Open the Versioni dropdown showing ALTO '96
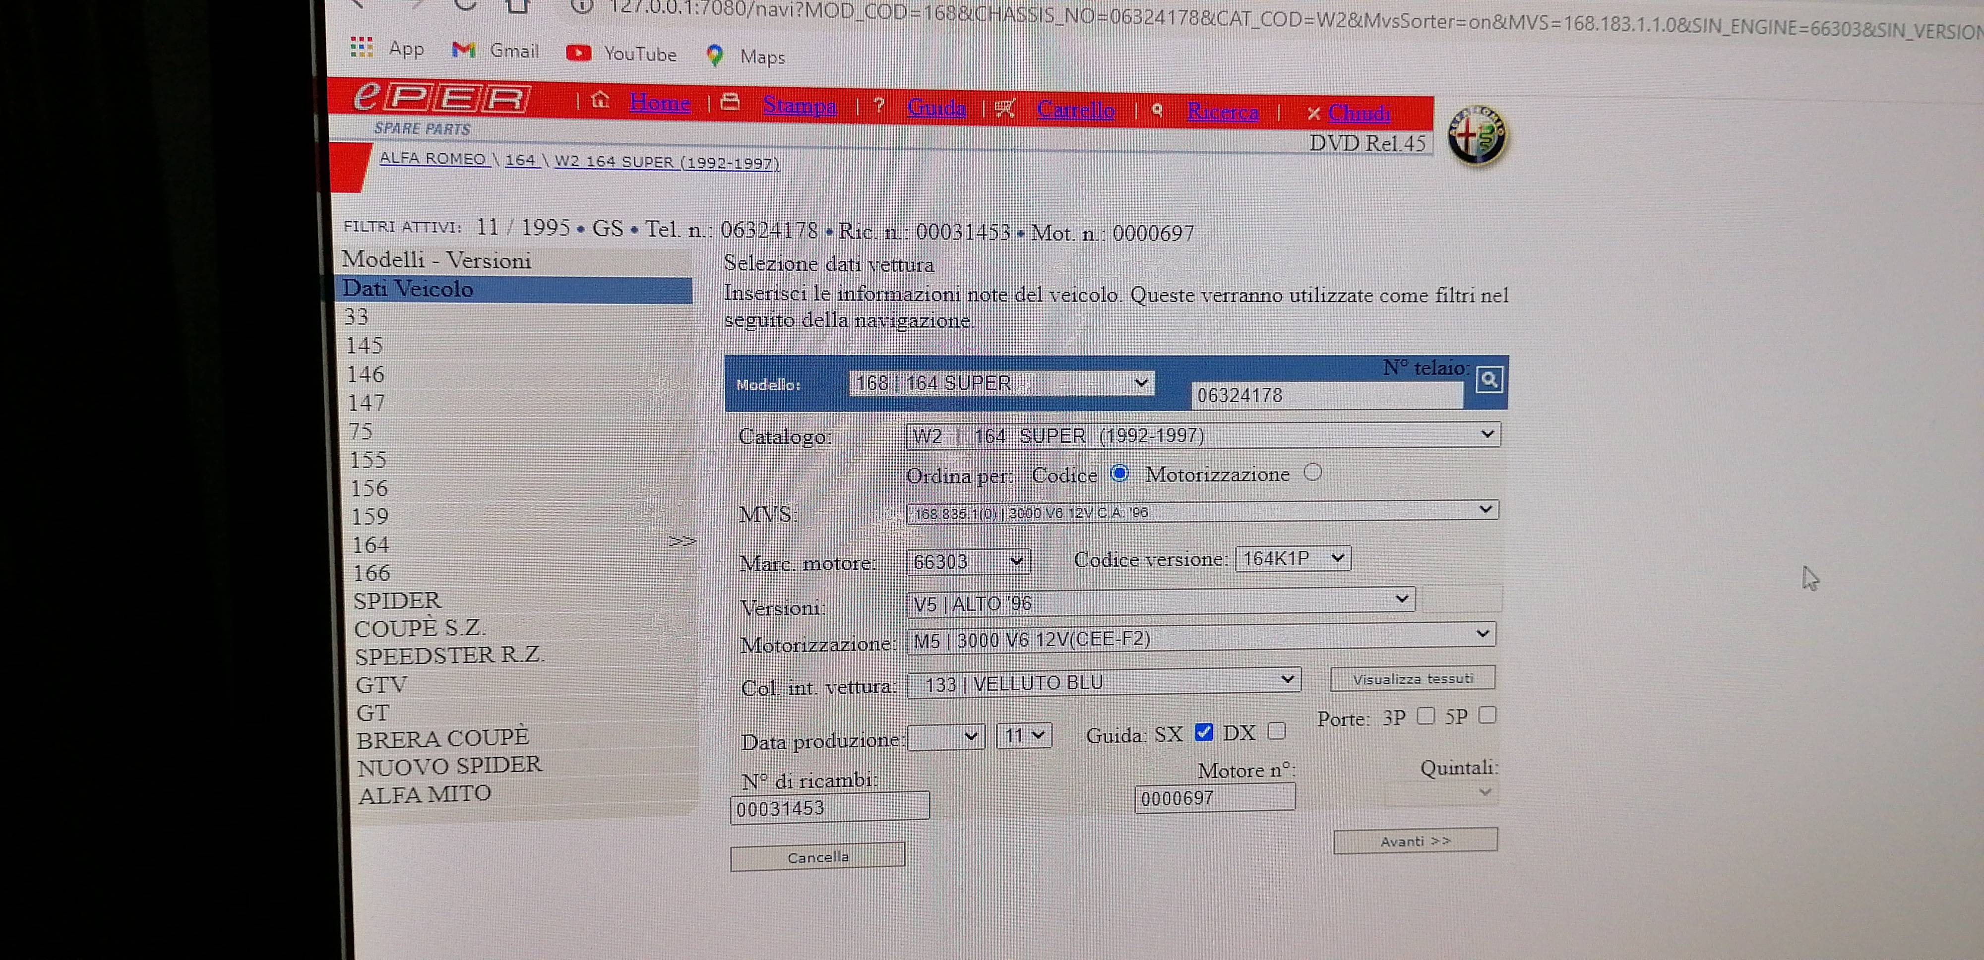Screen dimensions: 1984x960 coord(1161,601)
